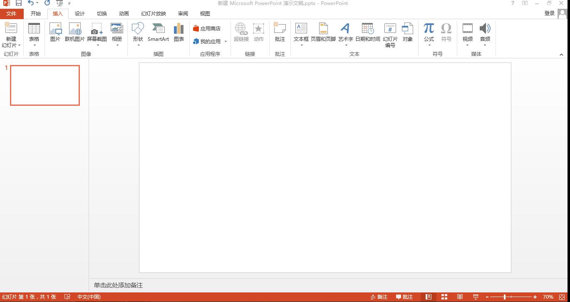Viewport: 570px width, 302px height.
Task: Open 页眉和页脚 header and footer
Action: pos(323,32)
